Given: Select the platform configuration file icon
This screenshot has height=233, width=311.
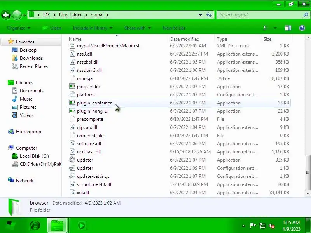Looking at the screenshot, I should [x=72, y=95].
